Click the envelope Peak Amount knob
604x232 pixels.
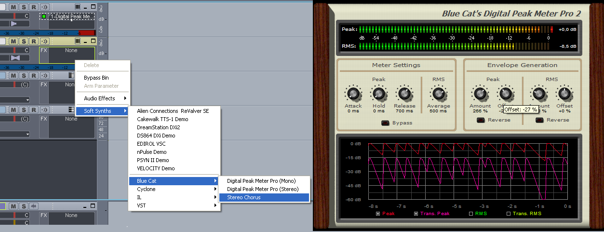(x=480, y=94)
